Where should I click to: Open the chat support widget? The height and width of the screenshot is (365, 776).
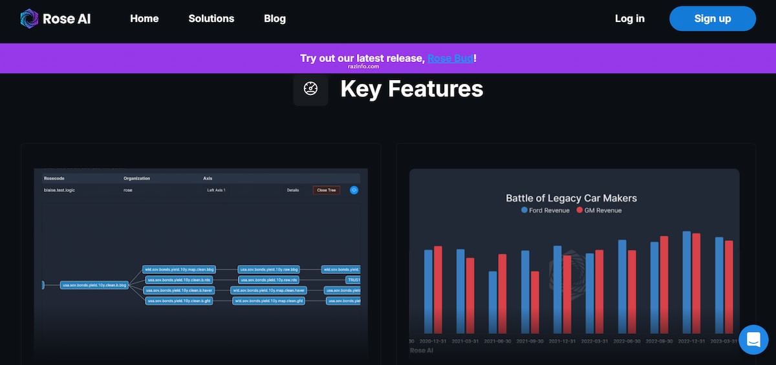point(753,340)
